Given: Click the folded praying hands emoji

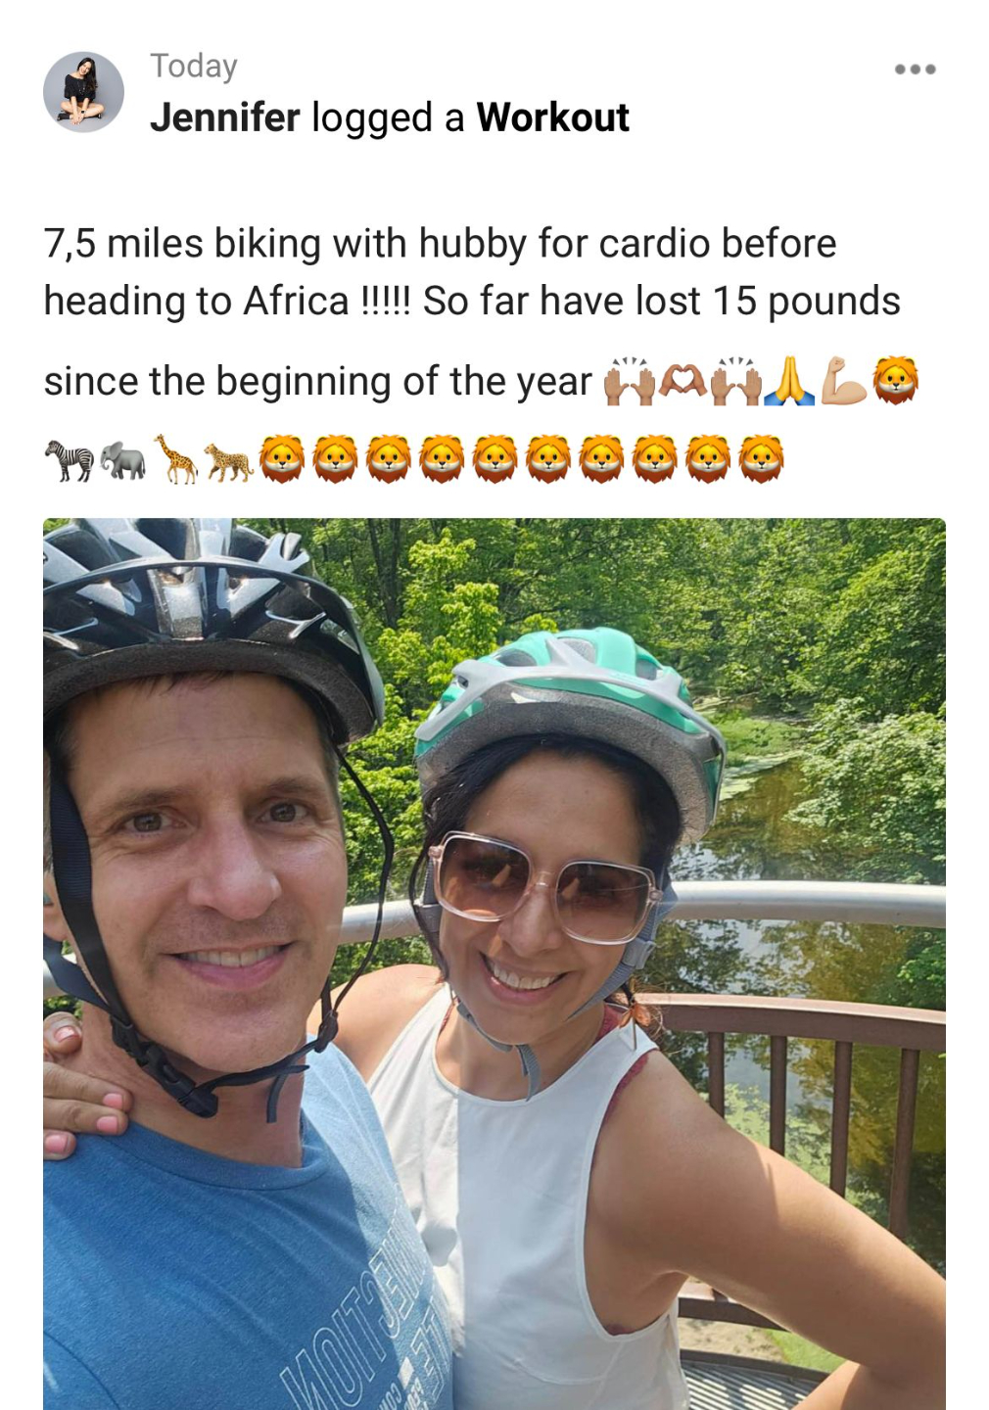Looking at the screenshot, I should (x=789, y=381).
